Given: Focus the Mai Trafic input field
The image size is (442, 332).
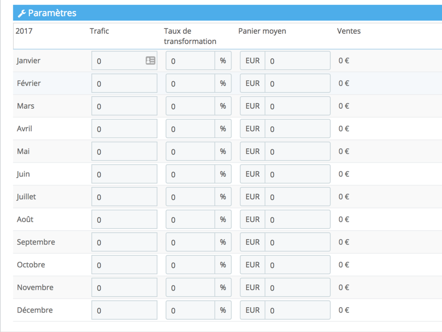Looking at the screenshot, I should tap(124, 152).
